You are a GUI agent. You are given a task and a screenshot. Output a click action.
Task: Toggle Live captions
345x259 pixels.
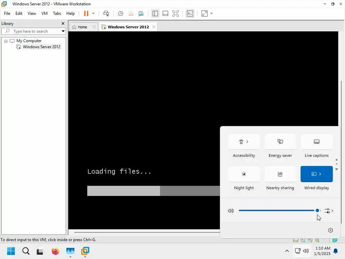316,142
